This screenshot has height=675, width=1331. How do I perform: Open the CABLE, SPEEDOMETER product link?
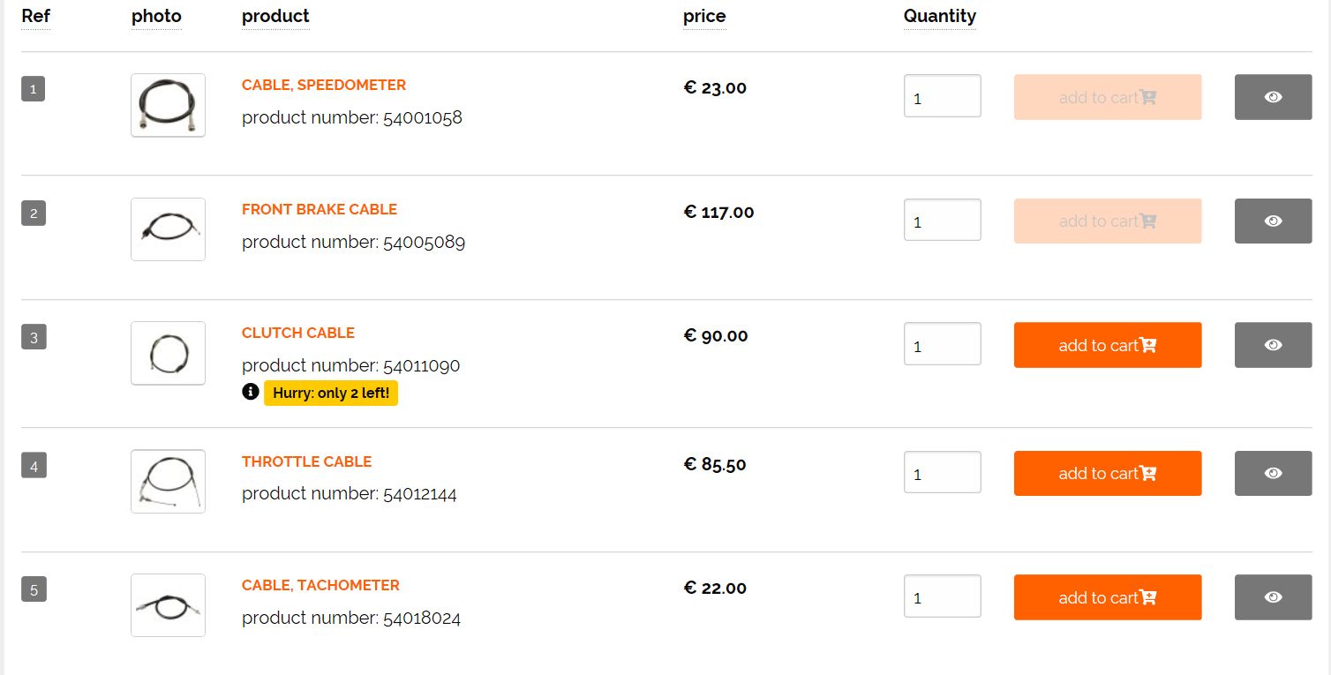tap(324, 85)
